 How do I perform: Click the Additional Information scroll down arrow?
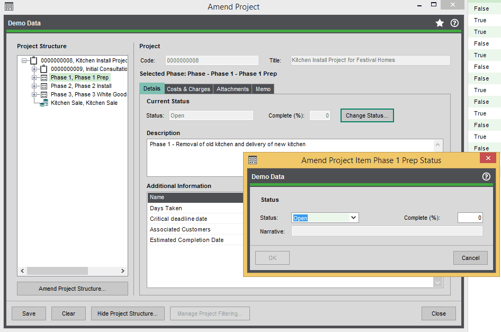(x=438, y=282)
